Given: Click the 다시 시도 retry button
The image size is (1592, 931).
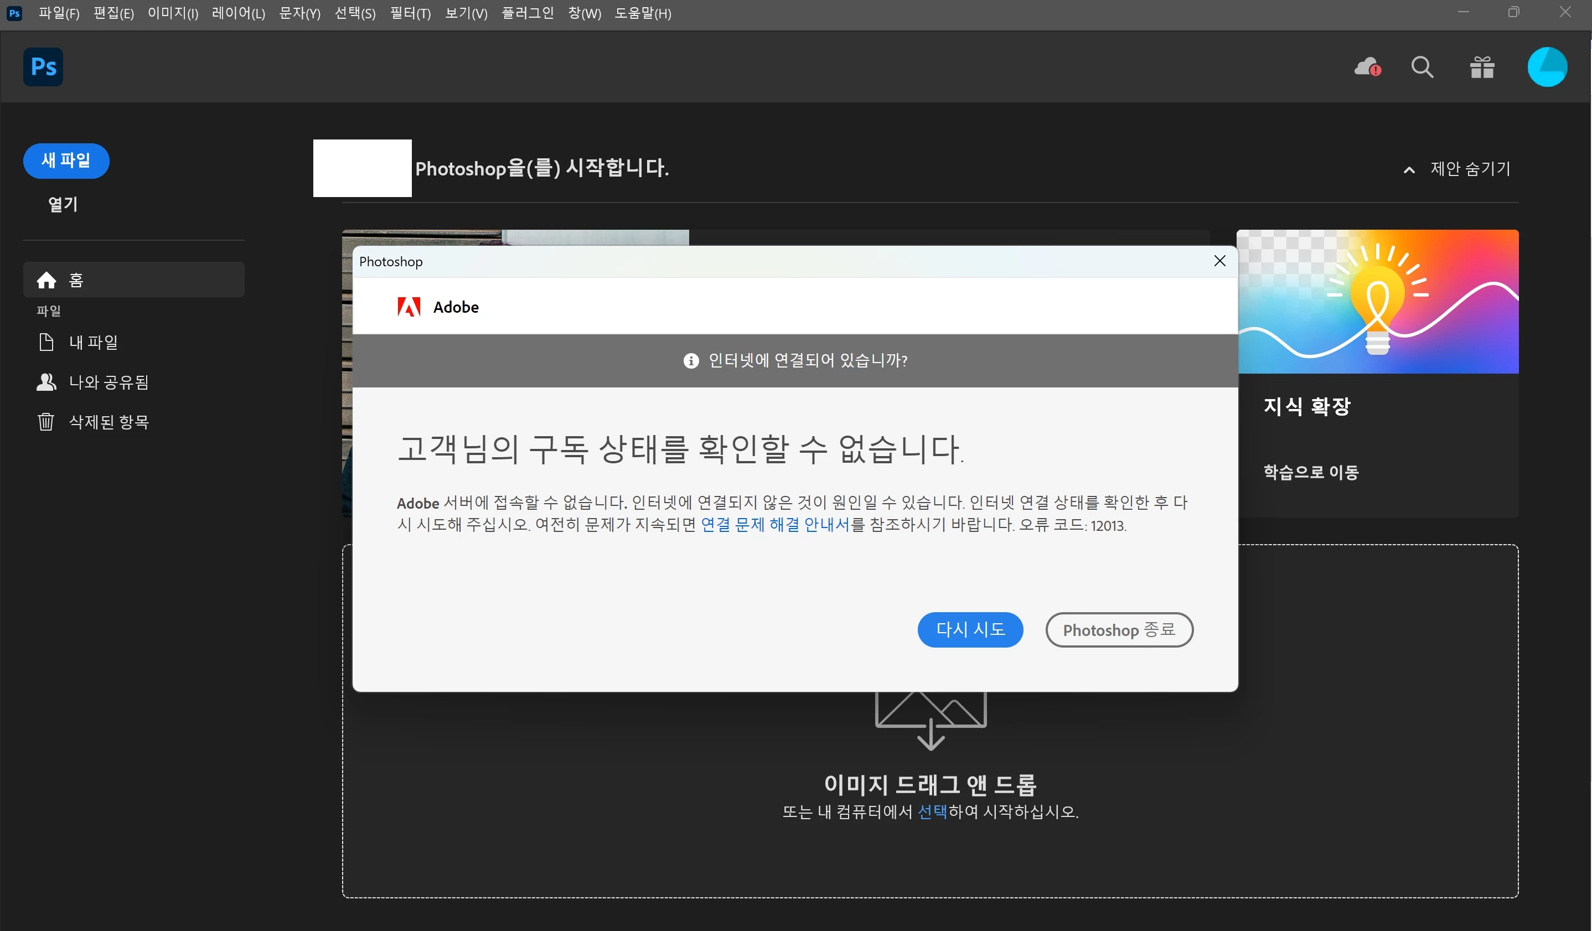Looking at the screenshot, I should click(x=970, y=629).
